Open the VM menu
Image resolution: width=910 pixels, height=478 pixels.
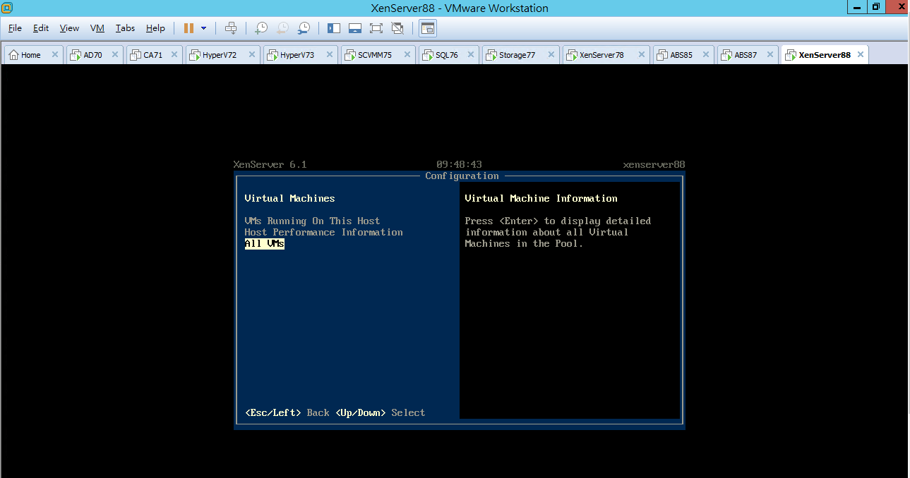[97, 28]
